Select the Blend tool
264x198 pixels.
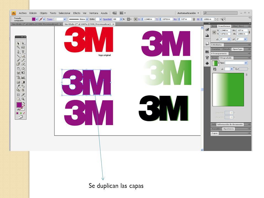pyautogui.click(x=23, y=86)
